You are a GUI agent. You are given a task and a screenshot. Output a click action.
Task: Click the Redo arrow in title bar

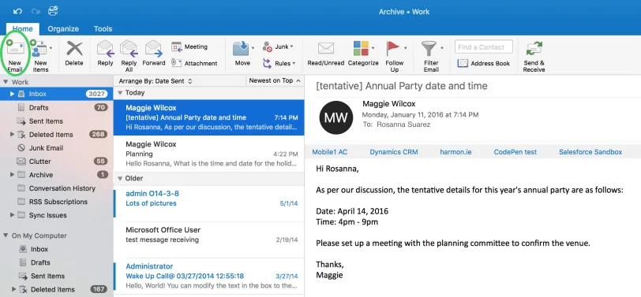(36, 11)
